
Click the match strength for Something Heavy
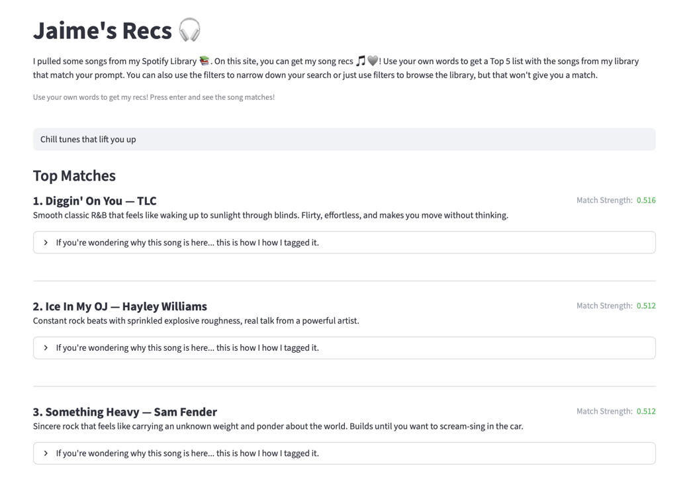pos(646,412)
